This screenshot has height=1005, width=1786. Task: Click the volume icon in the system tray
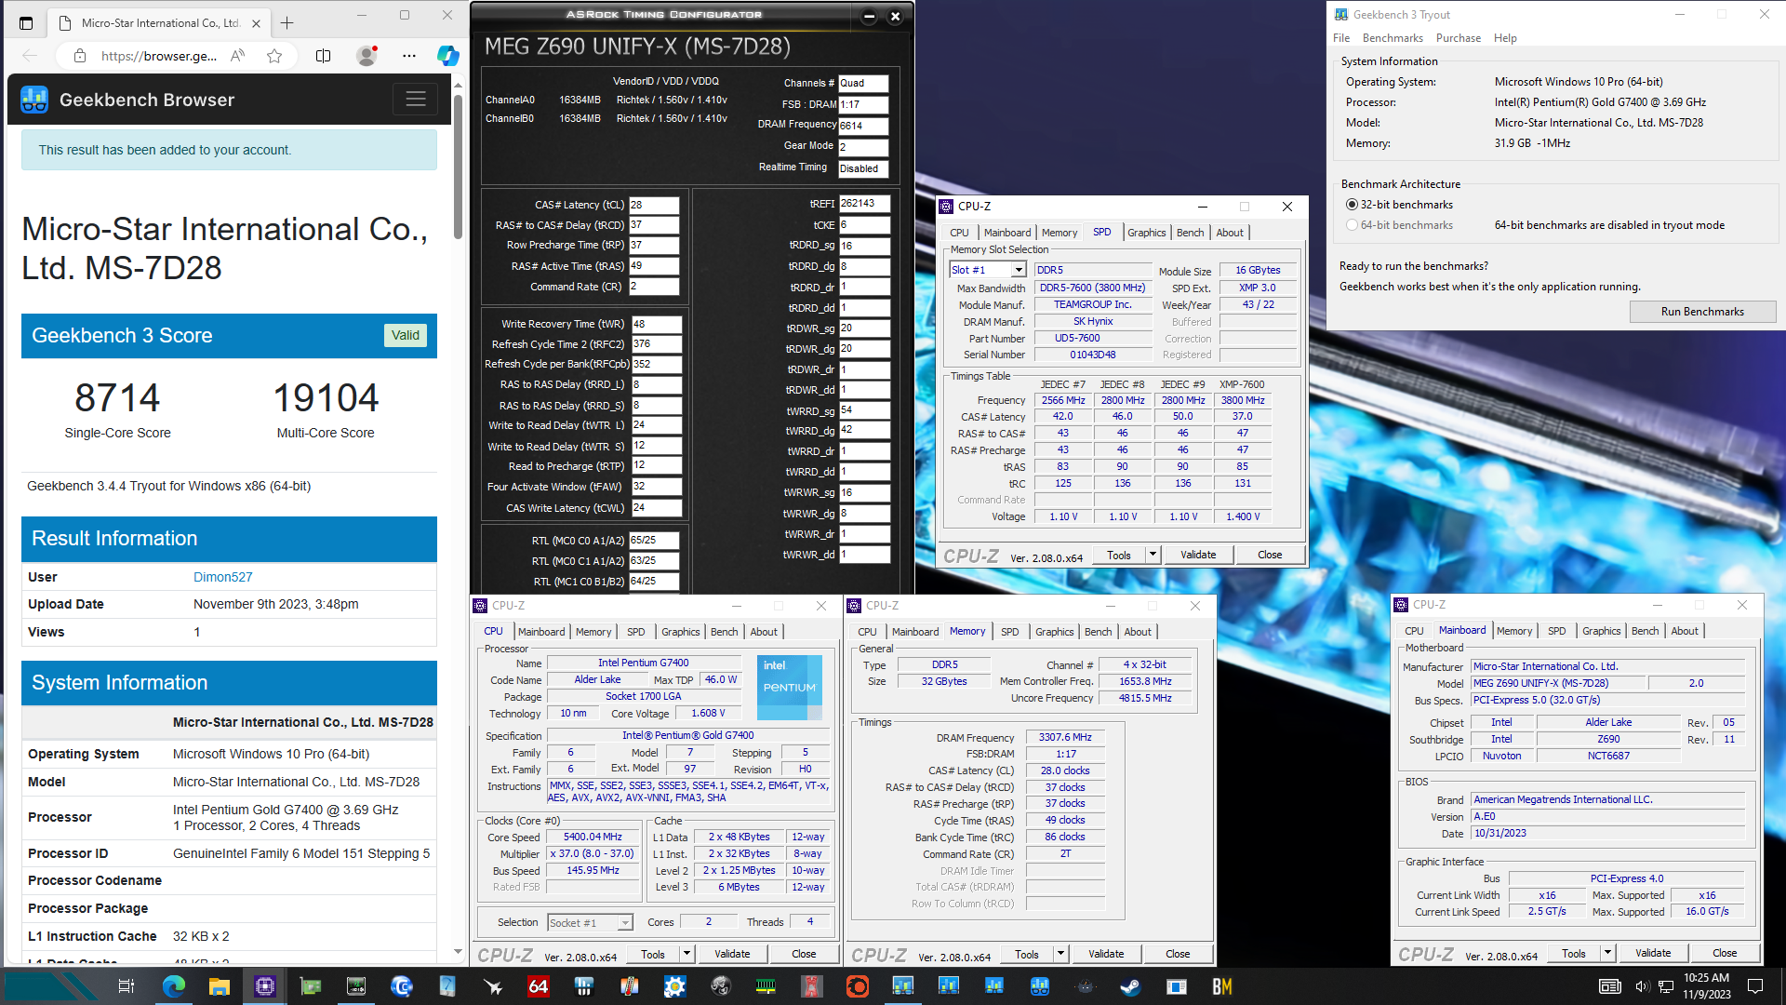click(x=1642, y=986)
